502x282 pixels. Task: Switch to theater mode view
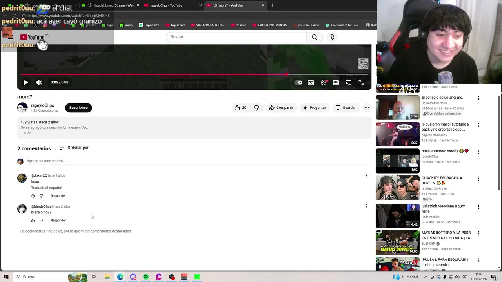point(336,83)
